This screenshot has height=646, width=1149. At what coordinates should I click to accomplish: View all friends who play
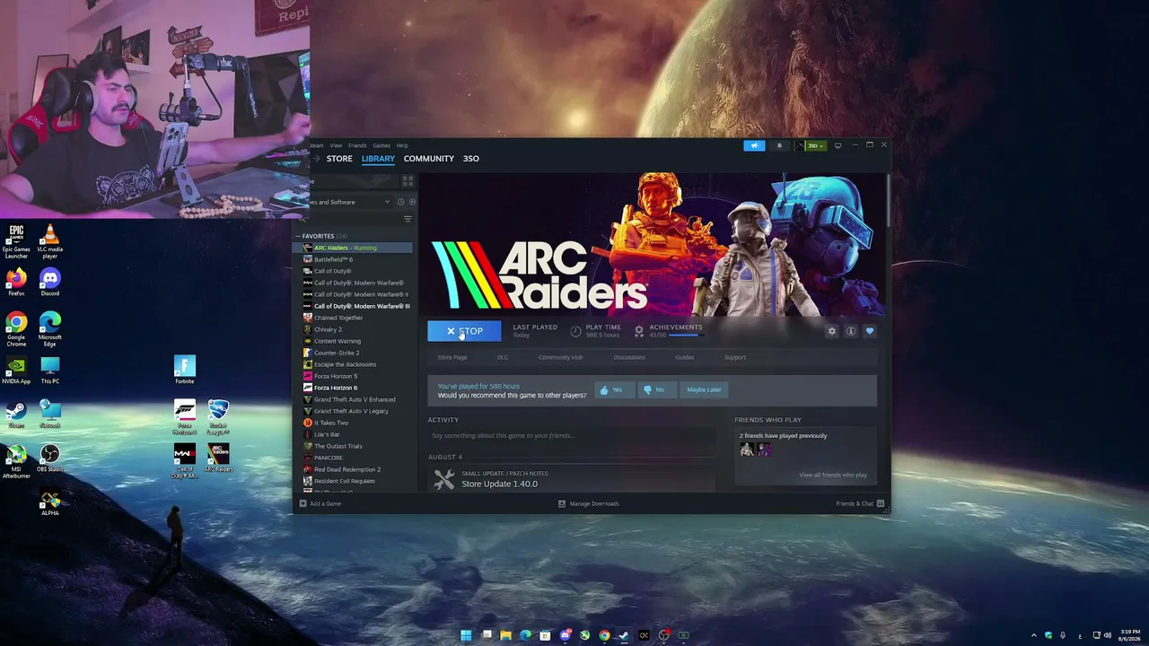tap(833, 475)
